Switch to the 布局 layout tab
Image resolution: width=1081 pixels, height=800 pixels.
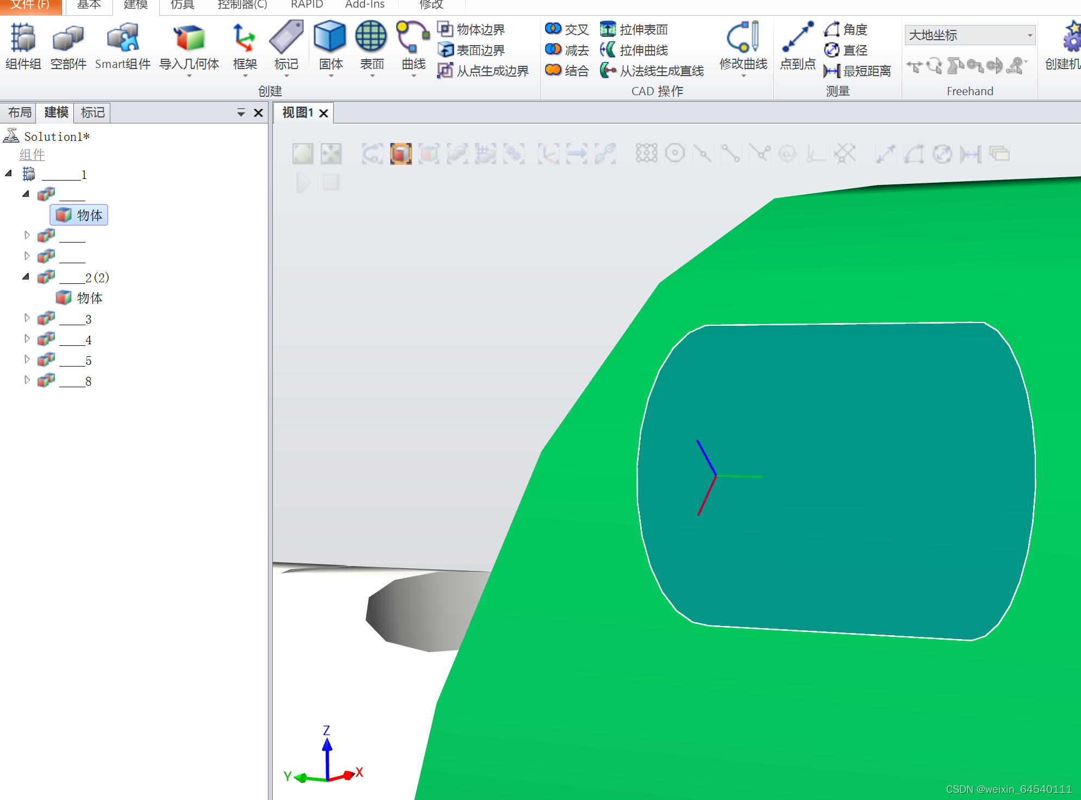click(20, 113)
